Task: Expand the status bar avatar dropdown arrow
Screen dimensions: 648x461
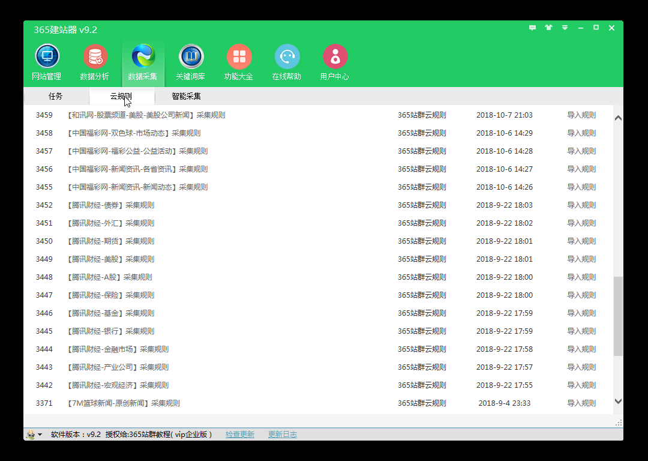Action: [x=40, y=435]
